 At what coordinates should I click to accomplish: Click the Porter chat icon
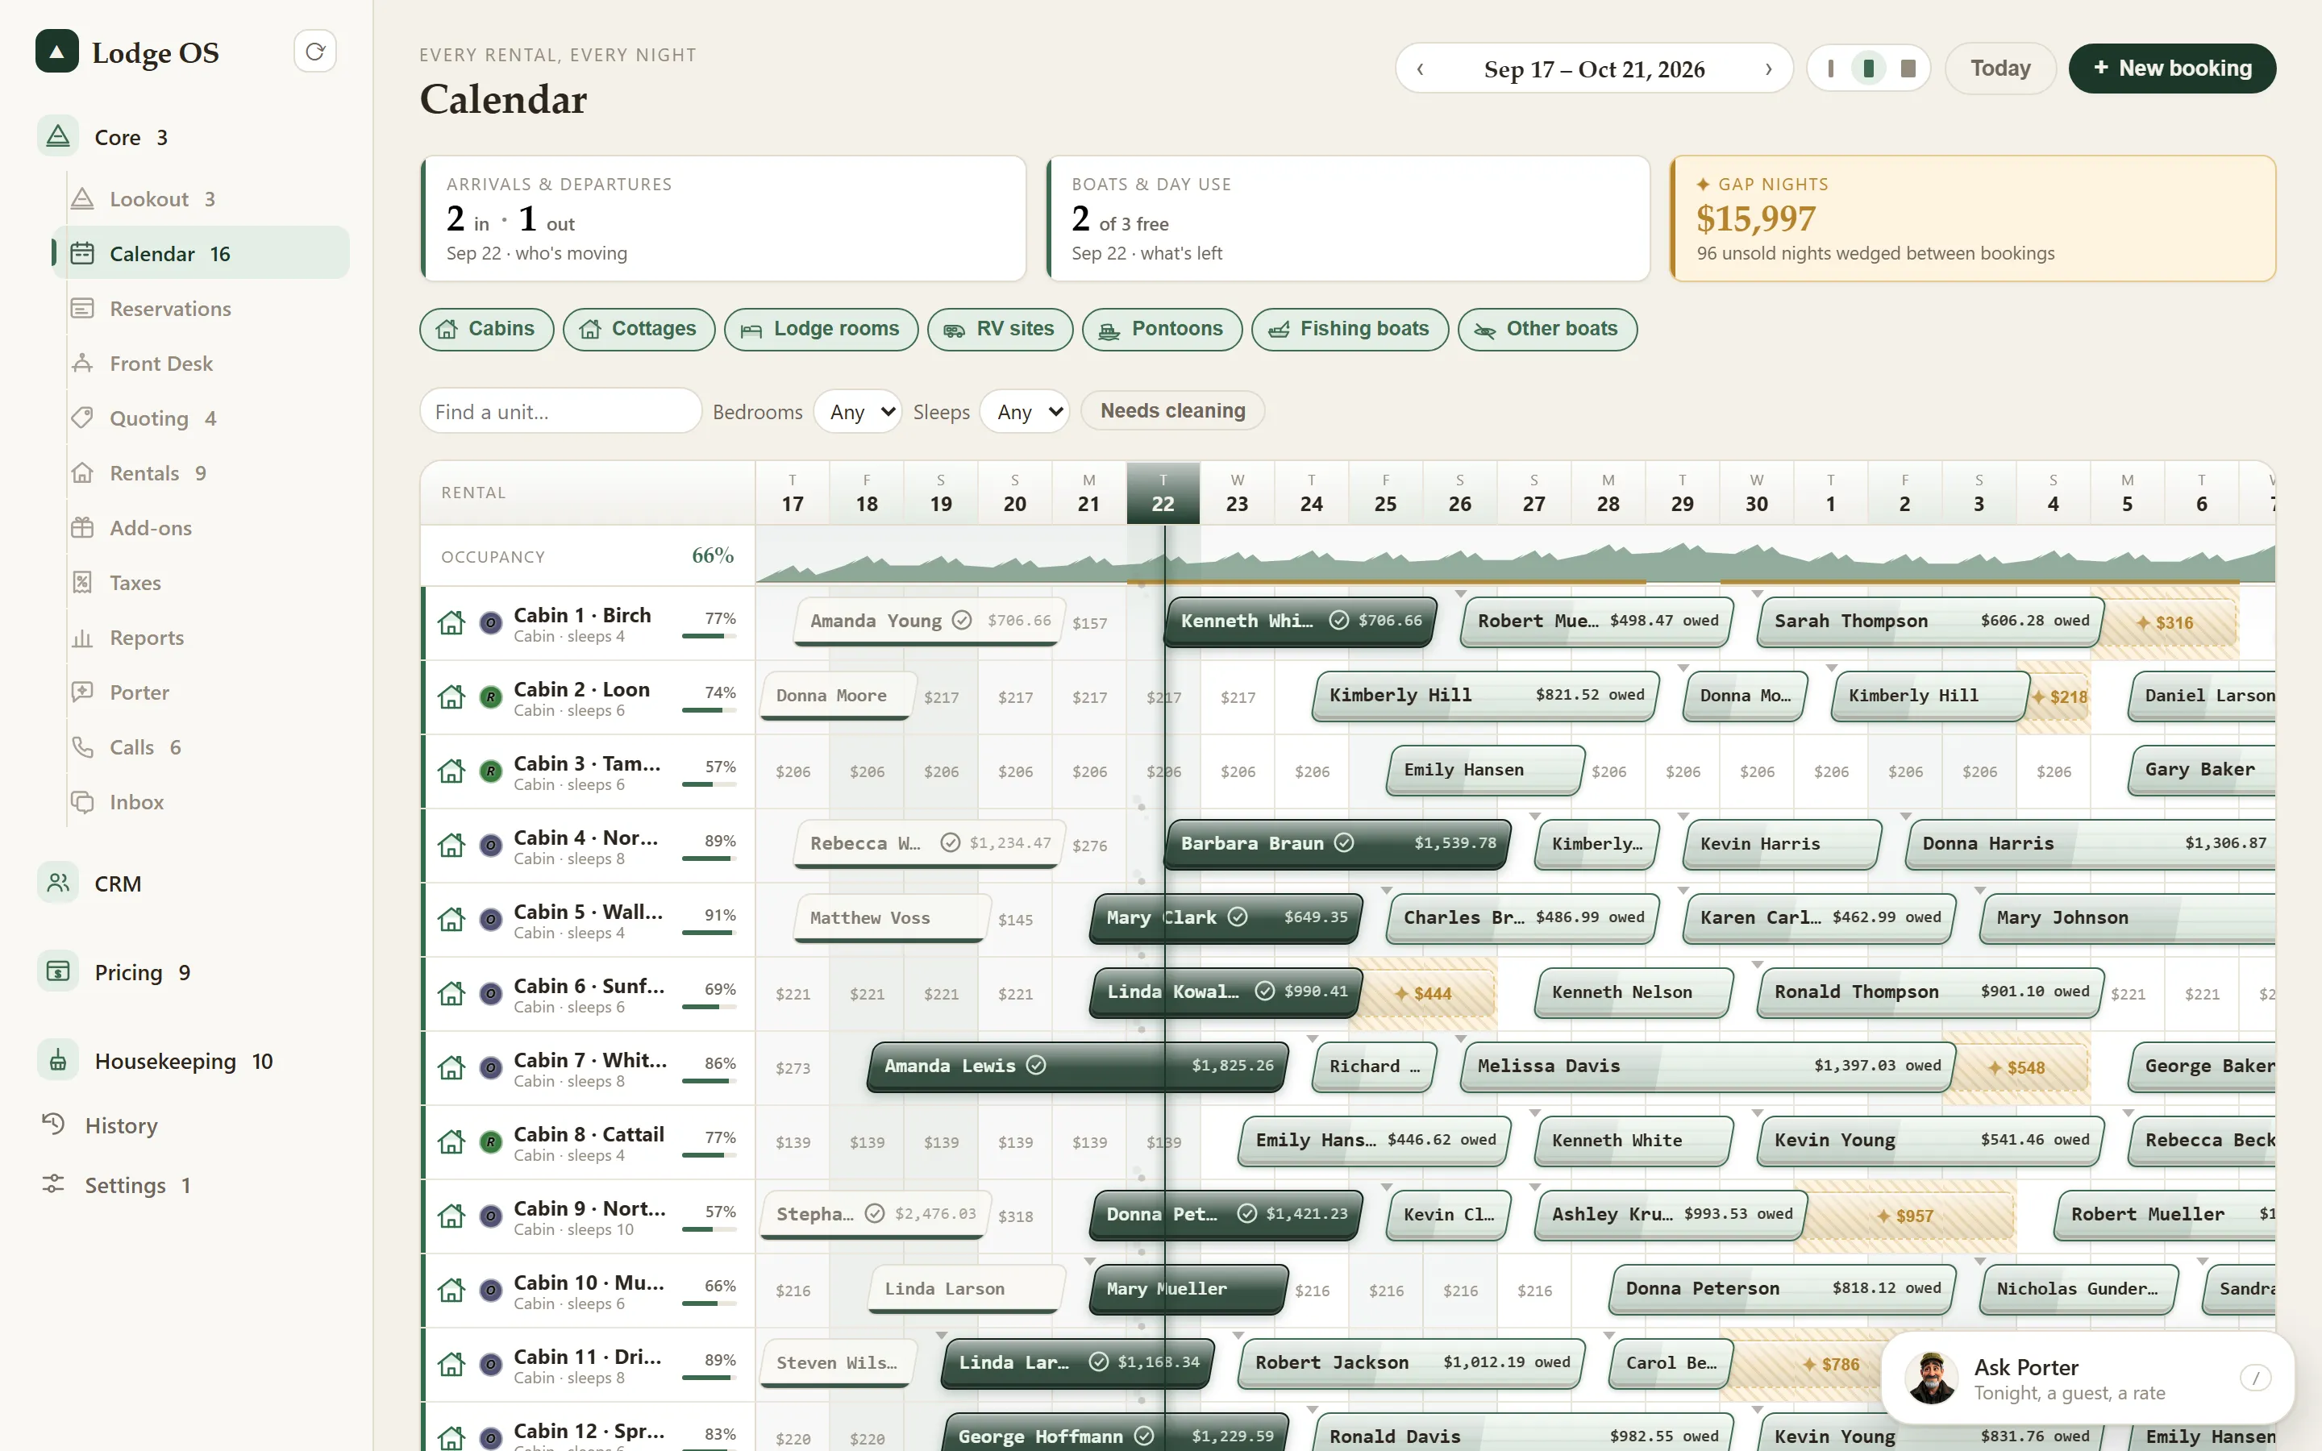[82, 692]
